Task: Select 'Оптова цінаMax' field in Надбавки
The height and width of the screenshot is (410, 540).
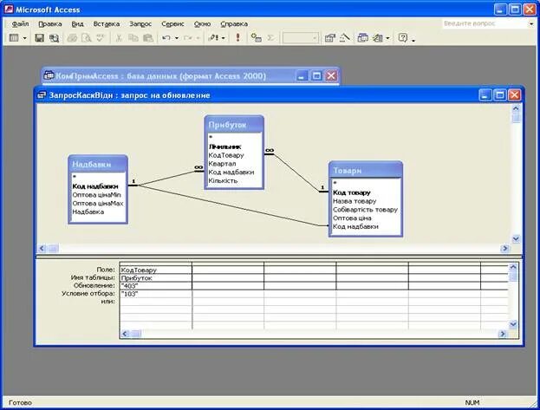Action: pos(98,204)
